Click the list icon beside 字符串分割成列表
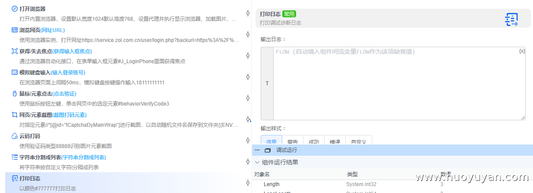This screenshot has width=533, height=193. pyautogui.click(x=15, y=157)
